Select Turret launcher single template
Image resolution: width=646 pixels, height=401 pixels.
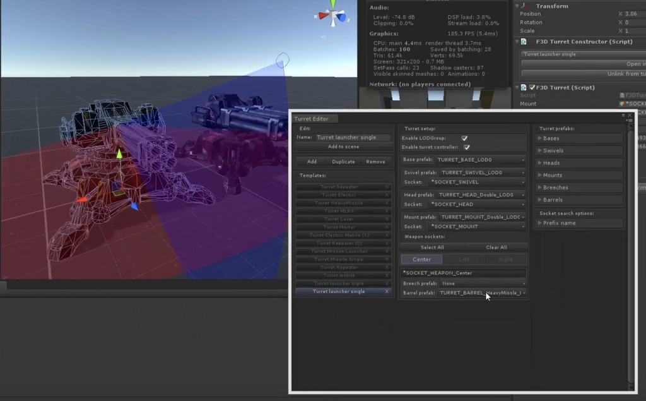point(339,292)
